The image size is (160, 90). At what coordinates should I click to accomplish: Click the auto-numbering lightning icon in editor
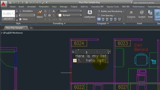click(75, 60)
